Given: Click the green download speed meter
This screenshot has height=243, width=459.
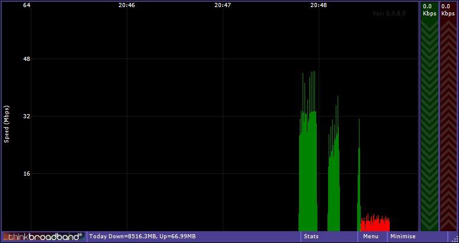Looking at the screenshot, I should click(429, 116).
